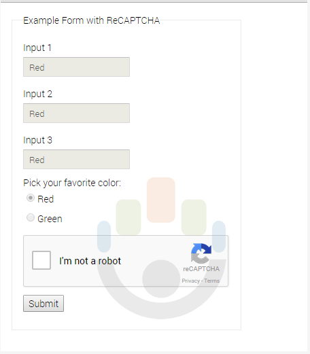Focus the Input 3 text field
The height and width of the screenshot is (354, 310).
tap(76, 159)
